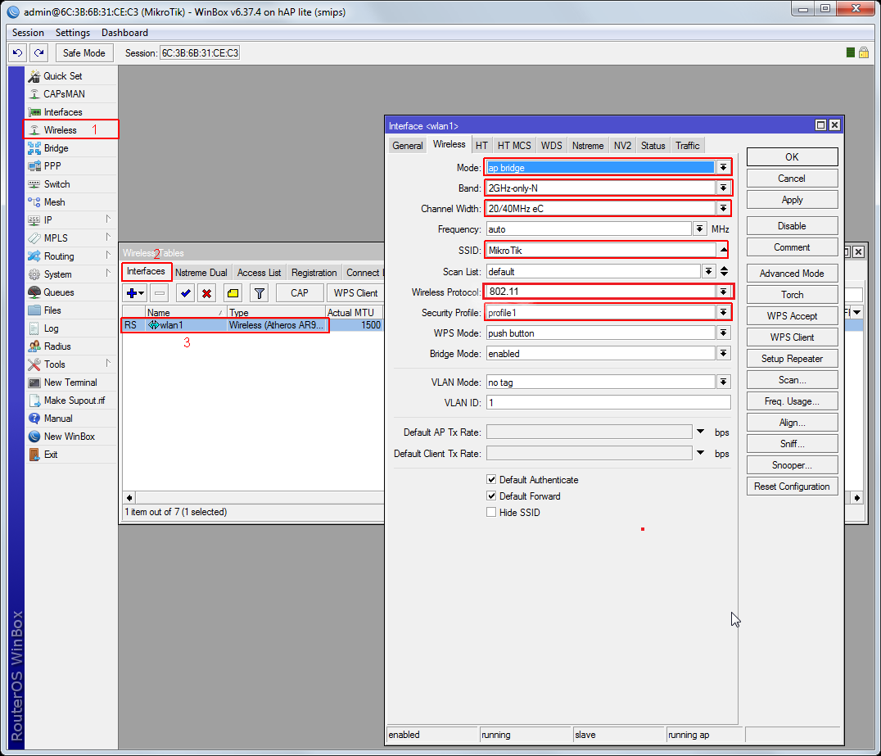Open the Settings menu
This screenshot has width=881, height=756.
tap(72, 33)
